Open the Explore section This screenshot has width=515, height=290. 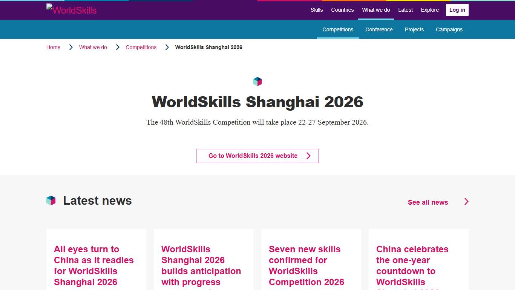coord(429,10)
